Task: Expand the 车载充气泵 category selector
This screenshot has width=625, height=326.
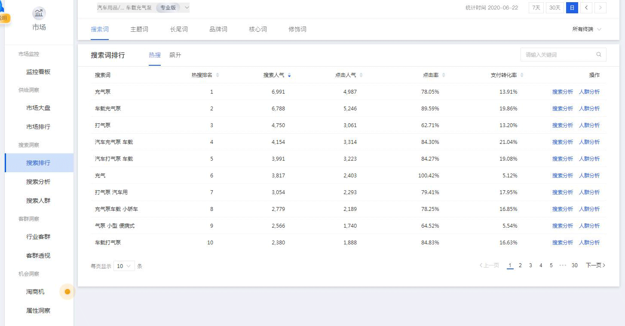Action: tap(187, 8)
